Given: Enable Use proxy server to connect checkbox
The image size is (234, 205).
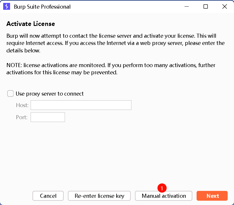Looking at the screenshot, I should tap(10, 94).
